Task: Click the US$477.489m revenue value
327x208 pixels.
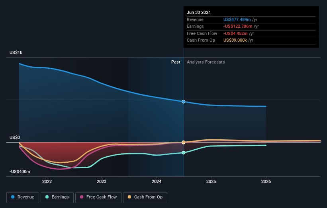Action: [237, 19]
